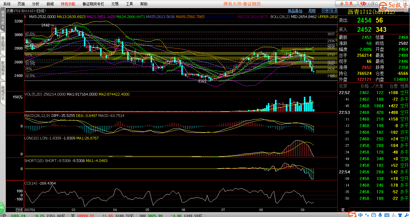Click the Sogou input method S icon
Viewport: 410px width, 217px height.
pyautogui.click(x=352, y=215)
